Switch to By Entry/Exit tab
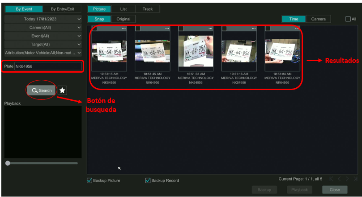This screenshot has width=362, height=197. pyautogui.click(x=62, y=9)
